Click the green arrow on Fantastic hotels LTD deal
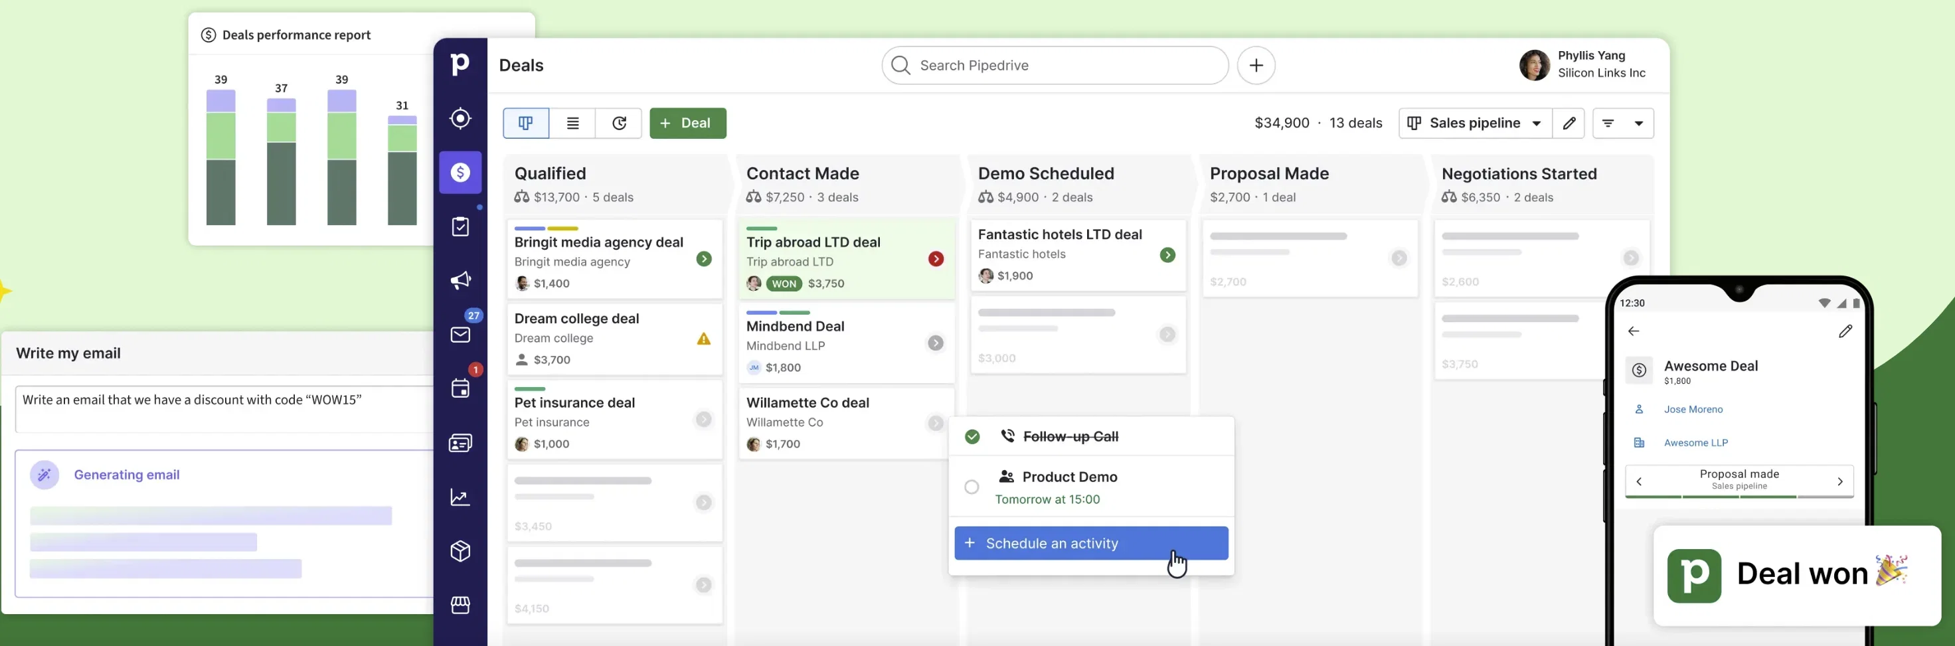The image size is (1955, 646). click(1167, 255)
